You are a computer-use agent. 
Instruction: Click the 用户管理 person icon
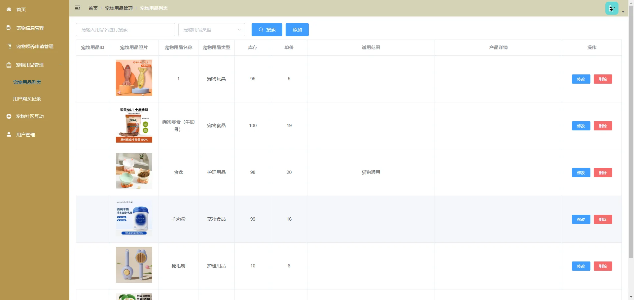(x=9, y=135)
